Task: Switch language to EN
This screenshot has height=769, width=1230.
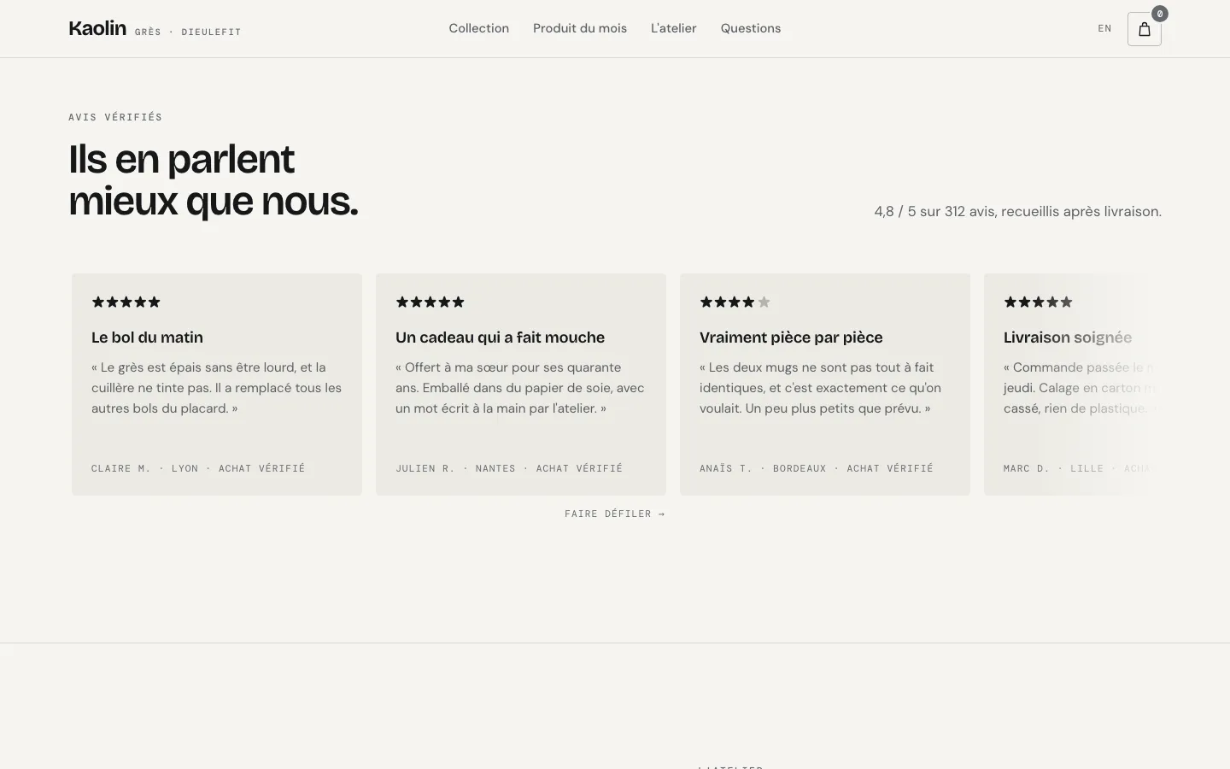Action: [x=1104, y=28]
